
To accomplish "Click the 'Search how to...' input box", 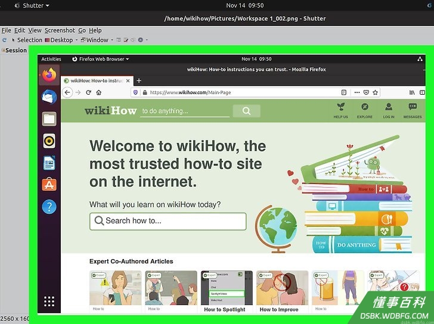I will tap(168, 221).
